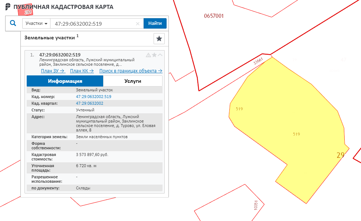
Task: Switch to the Услуги tab
Action: tap(132, 81)
